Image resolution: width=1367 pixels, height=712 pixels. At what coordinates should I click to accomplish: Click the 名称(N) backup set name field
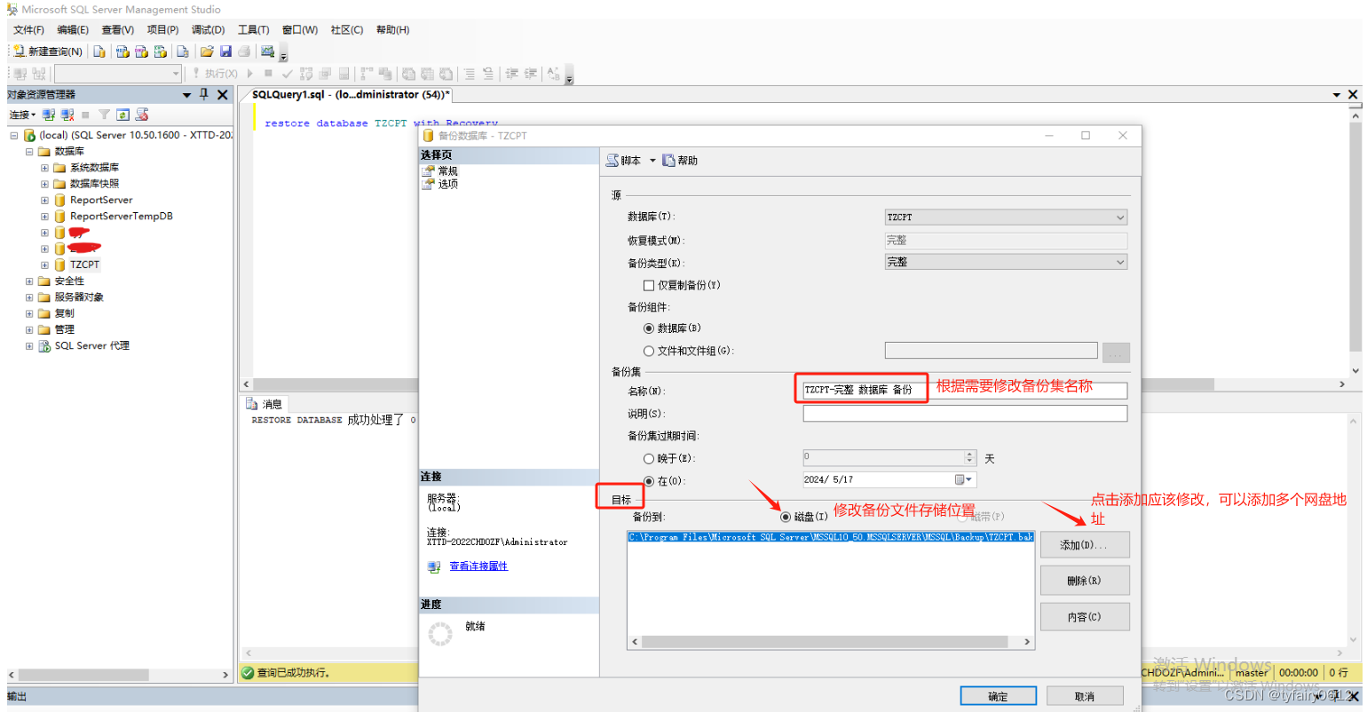coord(965,391)
